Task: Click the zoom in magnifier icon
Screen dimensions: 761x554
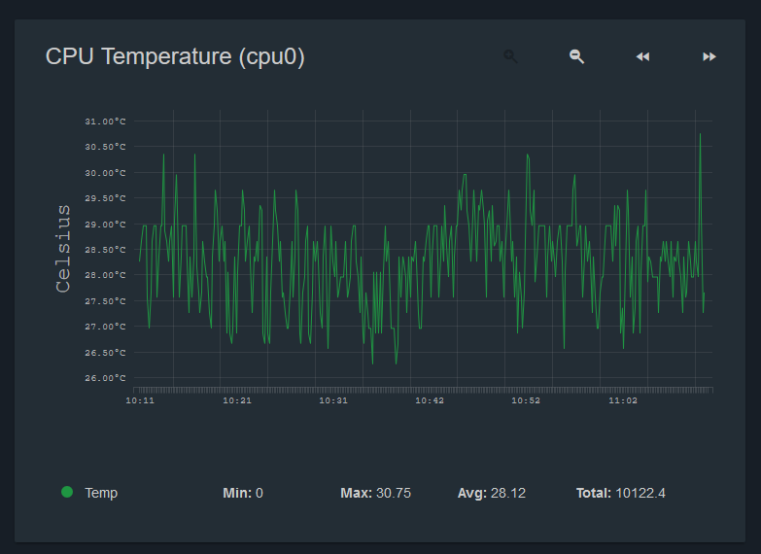Action: click(510, 56)
